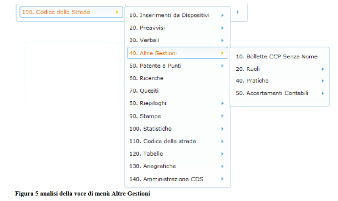Screen dimensions: 338x201
Task: Click the arrow beside 110. Codice della strada
Action: [x=222, y=141]
